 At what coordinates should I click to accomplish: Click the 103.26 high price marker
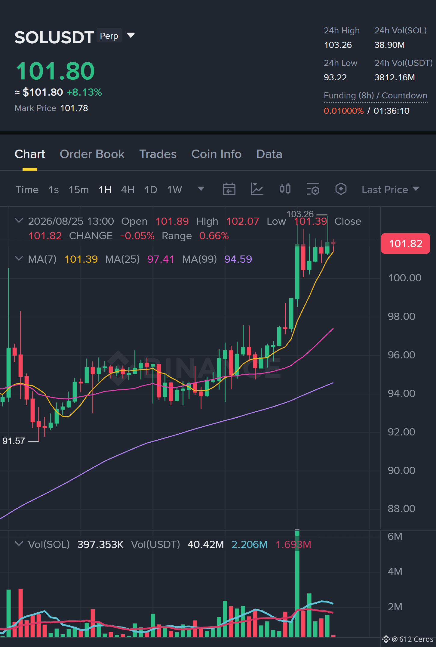coord(300,214)
